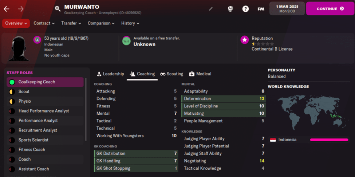Click the green Wnt transfer status icon
This screenshot has width=355, height=177.
click(x=126, y=41)
